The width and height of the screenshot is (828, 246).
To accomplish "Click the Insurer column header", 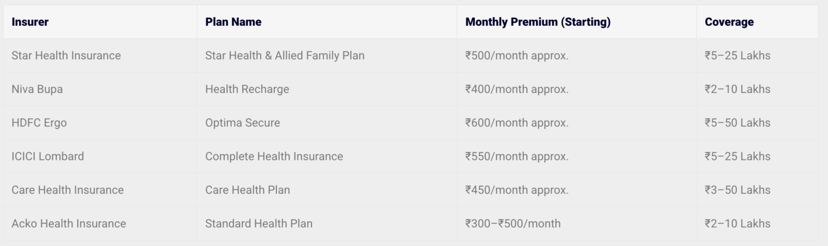I will [x=30, y=22].
